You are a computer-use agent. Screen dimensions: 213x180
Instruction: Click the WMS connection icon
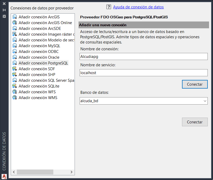[15, 98]
